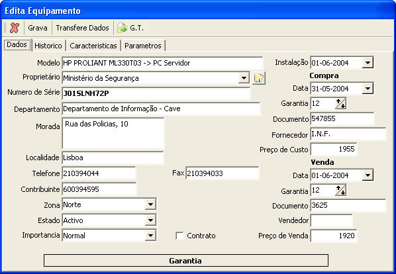This screenshot has width=396, height=274.
Task: Click the large Garantia button
Action: 186,261
